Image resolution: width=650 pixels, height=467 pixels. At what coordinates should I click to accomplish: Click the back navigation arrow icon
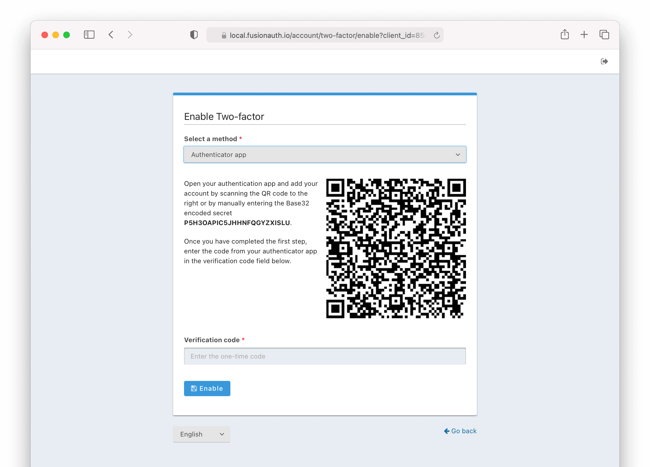point(111,34)
